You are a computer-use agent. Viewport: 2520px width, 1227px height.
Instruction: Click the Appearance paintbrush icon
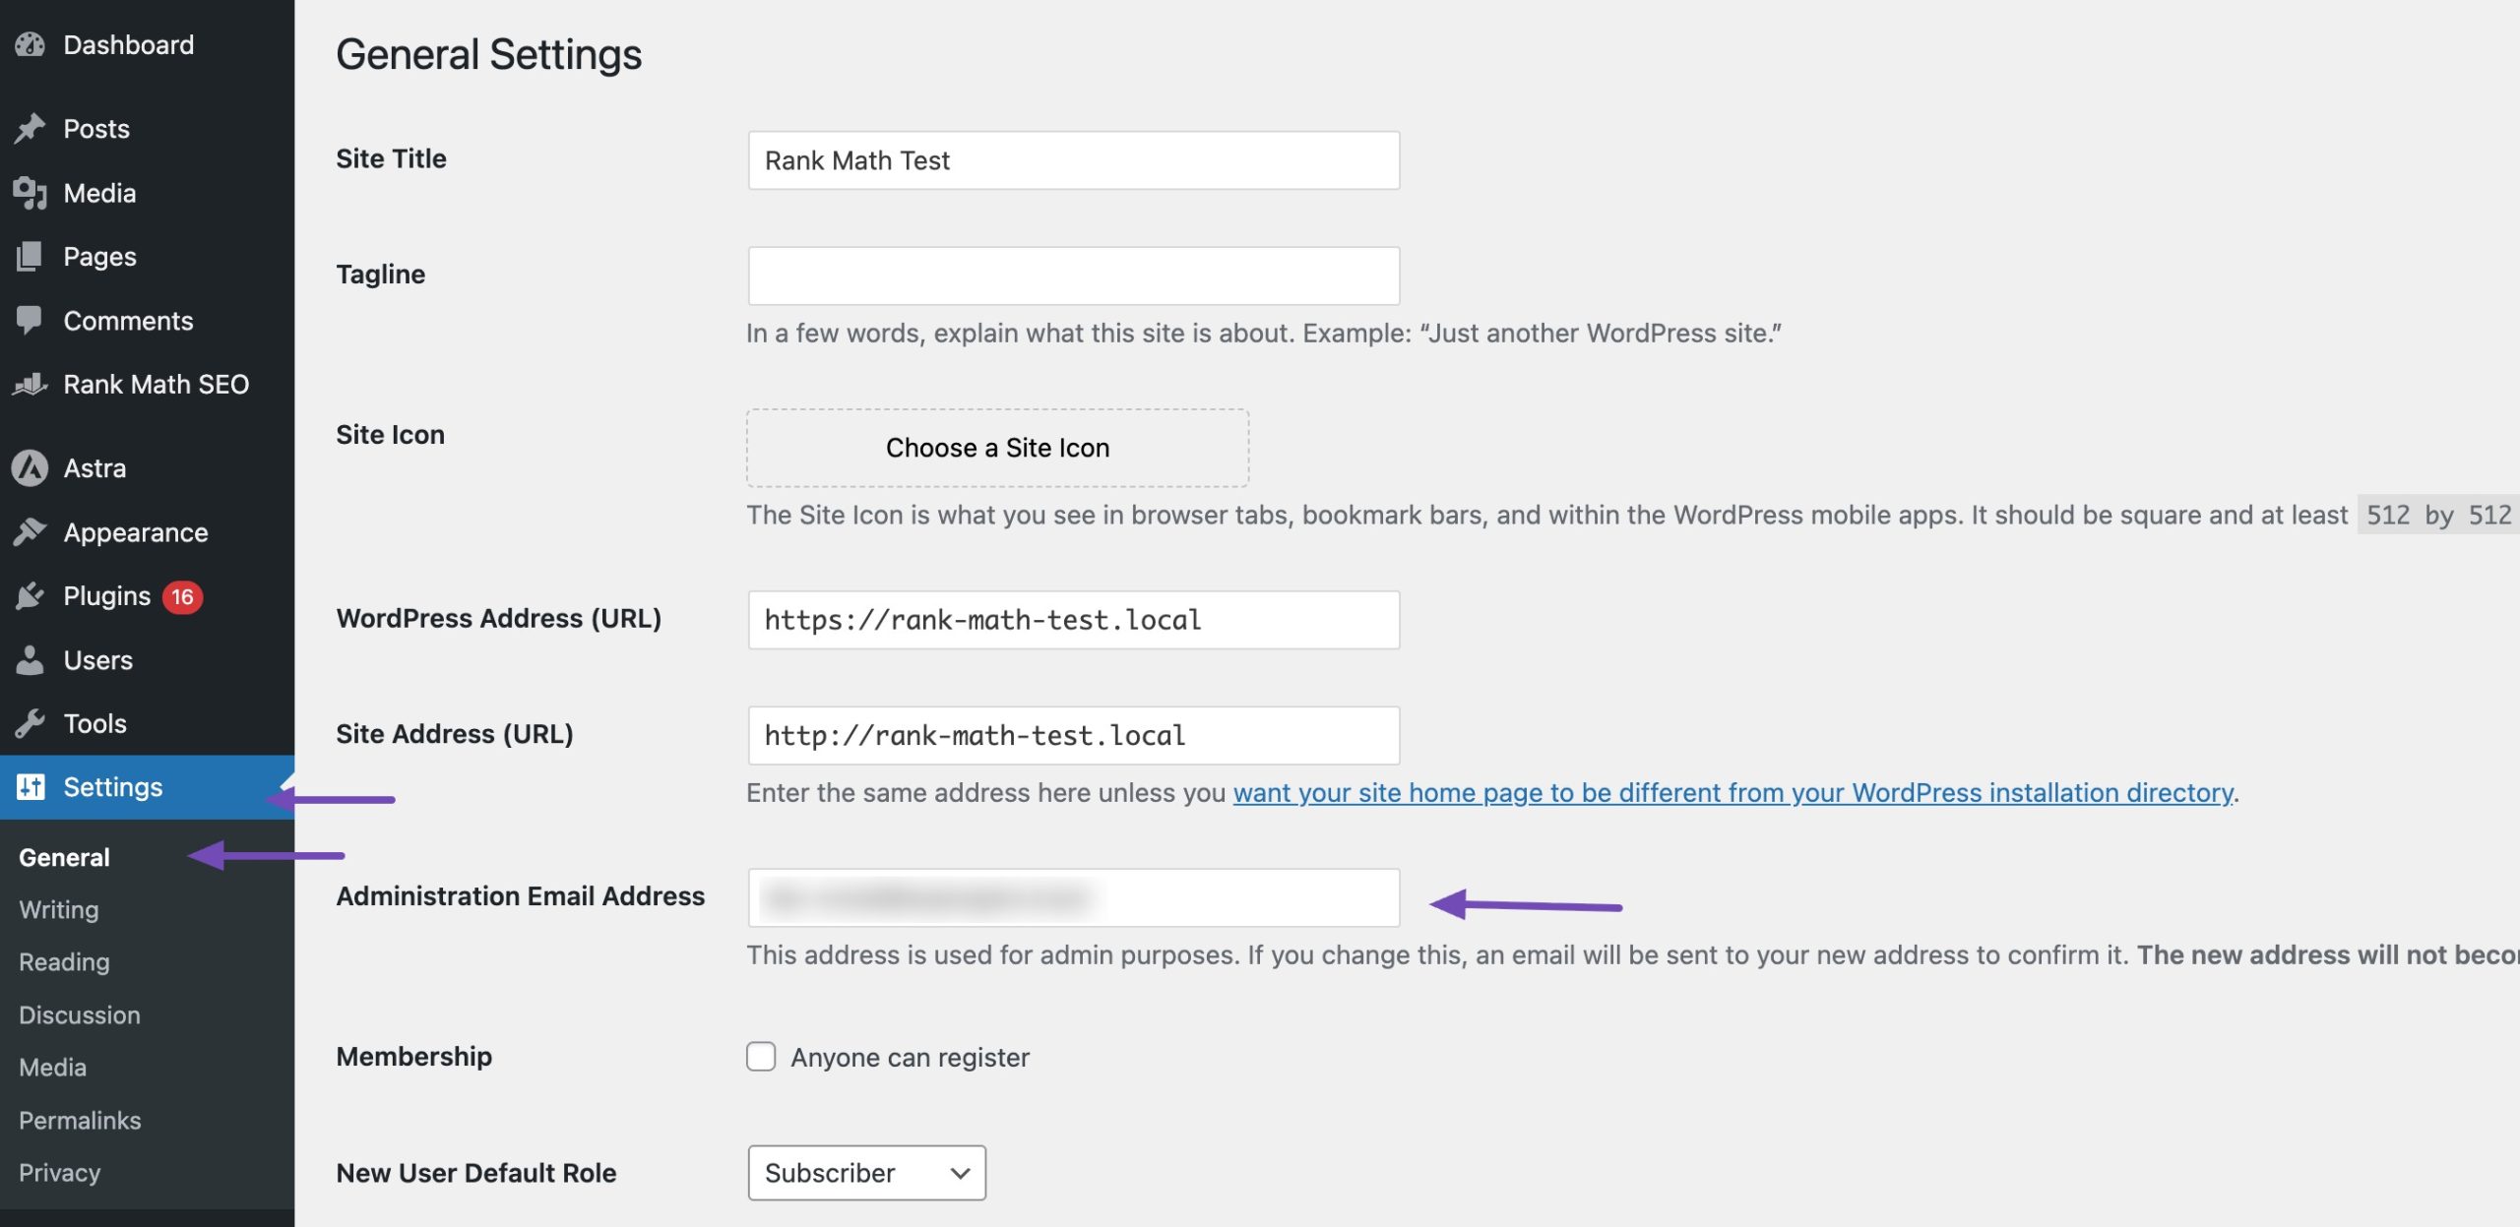[30, 532]
